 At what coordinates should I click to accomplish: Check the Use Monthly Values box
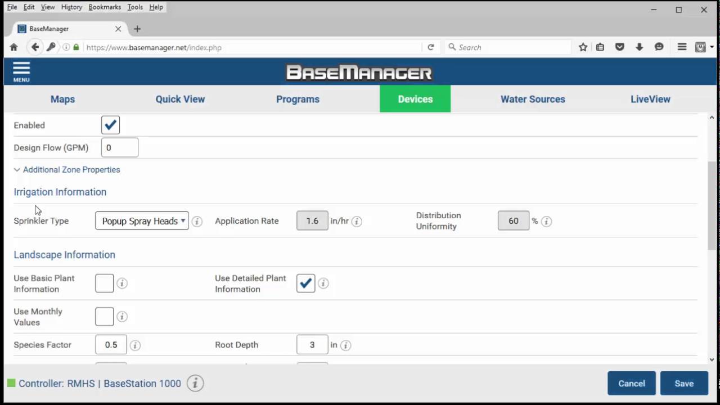pyautogui.click(x=105, y=317)
